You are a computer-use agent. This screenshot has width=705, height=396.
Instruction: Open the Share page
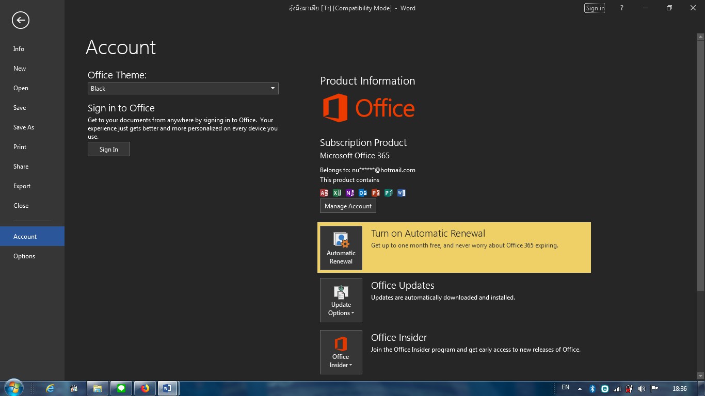tap(32, 167)
